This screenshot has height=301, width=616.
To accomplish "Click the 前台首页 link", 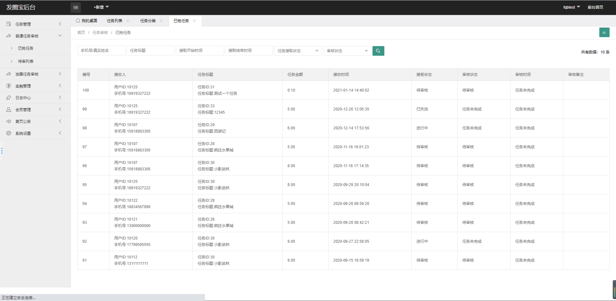I will pos(595,7).
